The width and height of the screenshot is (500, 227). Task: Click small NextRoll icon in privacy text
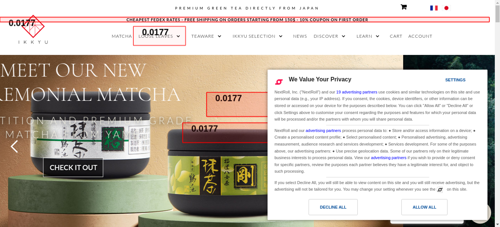(440, 190)
